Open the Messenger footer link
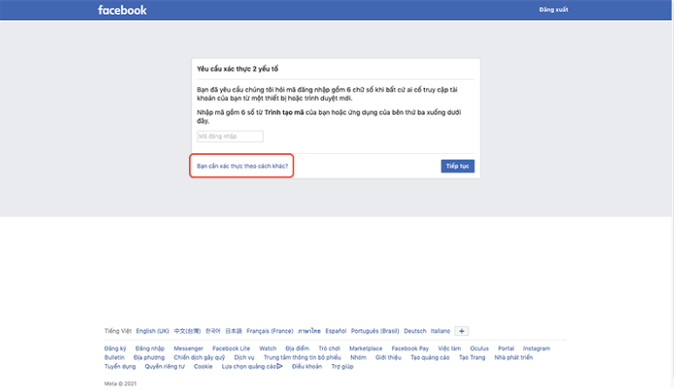Viewport: 674px width, 391px height. 188,348
